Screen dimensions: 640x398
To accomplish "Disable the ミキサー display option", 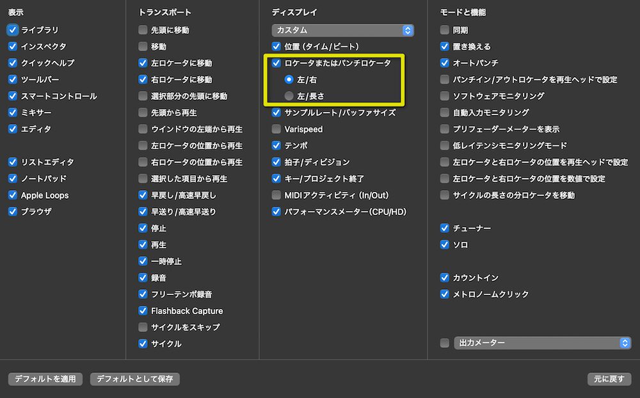I will tap(12, 112).
